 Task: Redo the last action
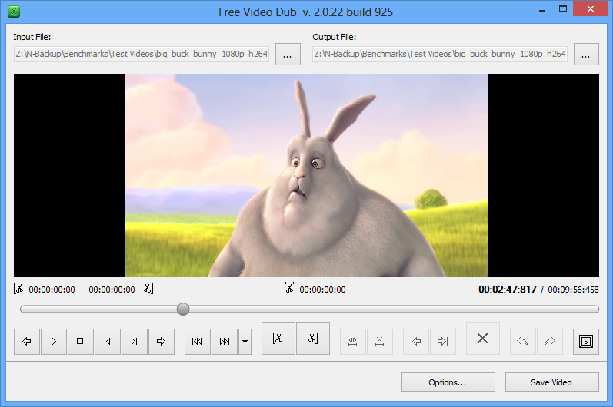pos(550,342)
